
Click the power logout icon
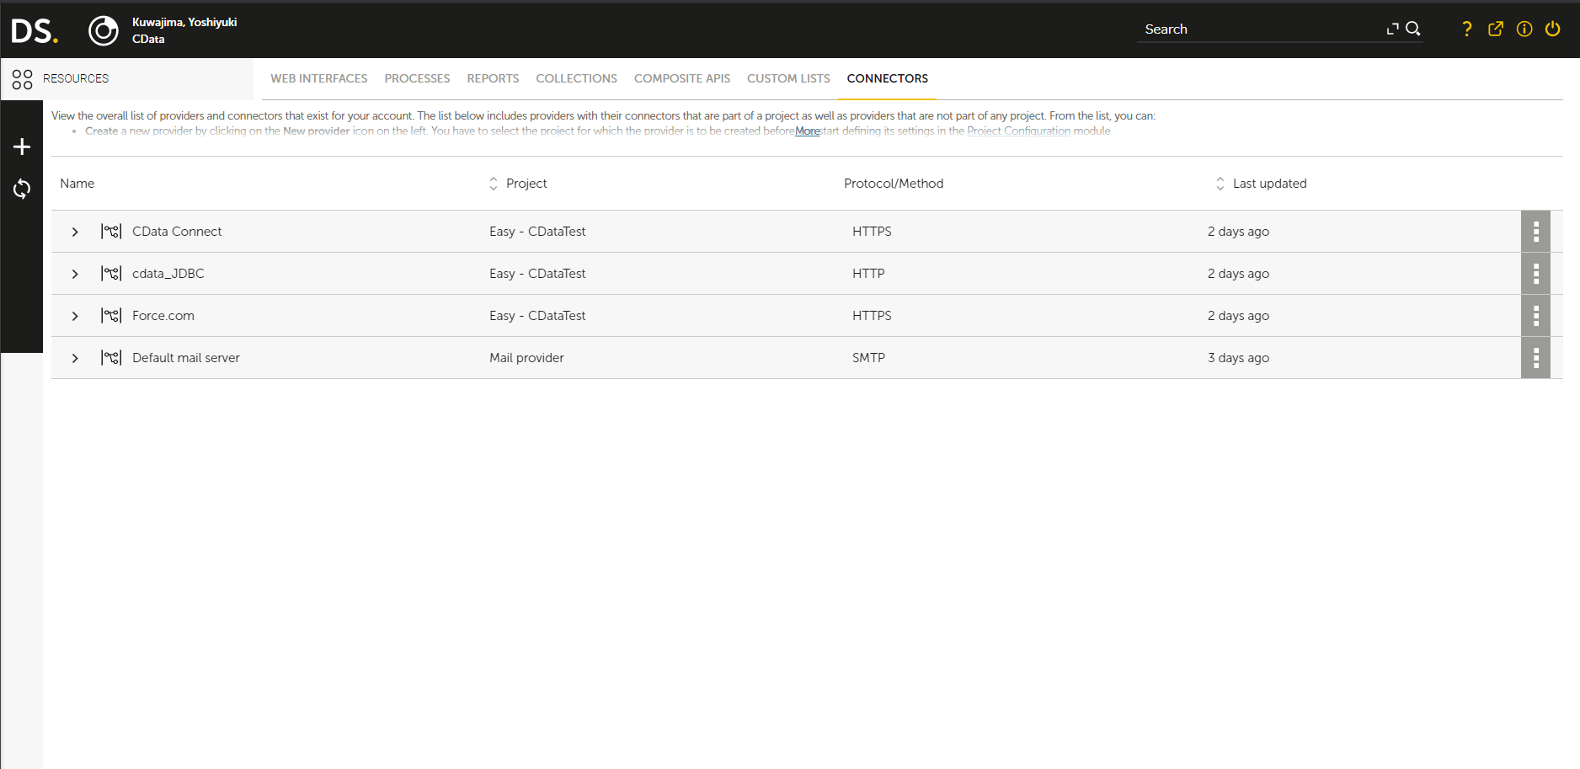point(1553,29)
